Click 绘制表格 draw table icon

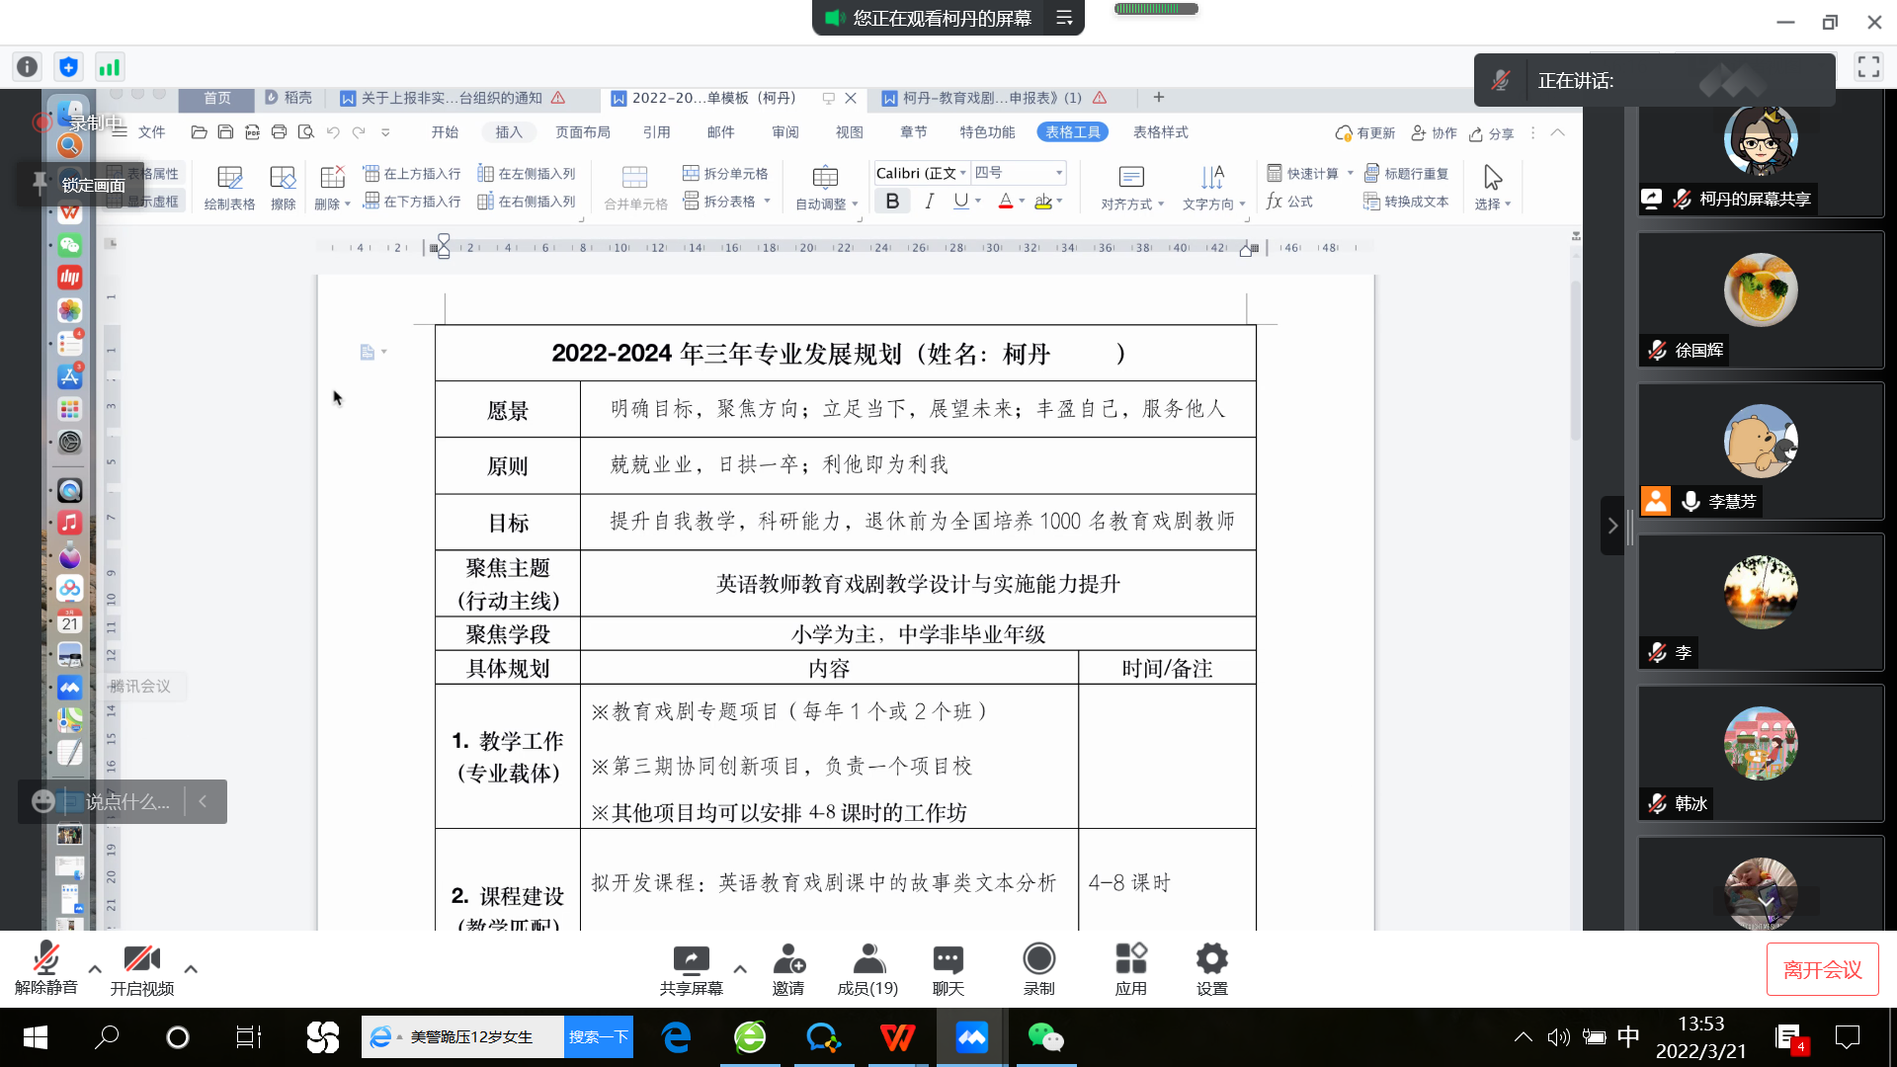tap(229, 188)
